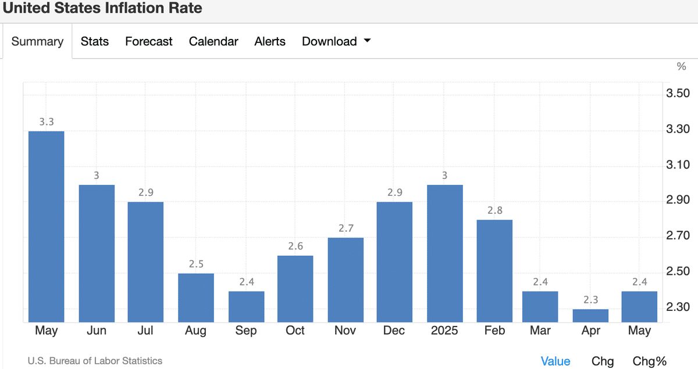Viewport: 698px width, 369px height.
Task: Click the May 3.3 bar
Action: (x=47, y=227)
